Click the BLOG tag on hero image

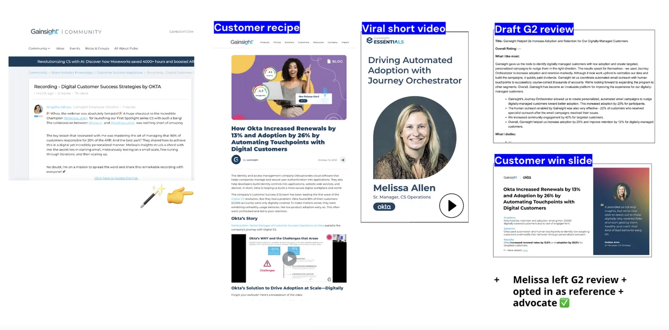click(334, 61)
